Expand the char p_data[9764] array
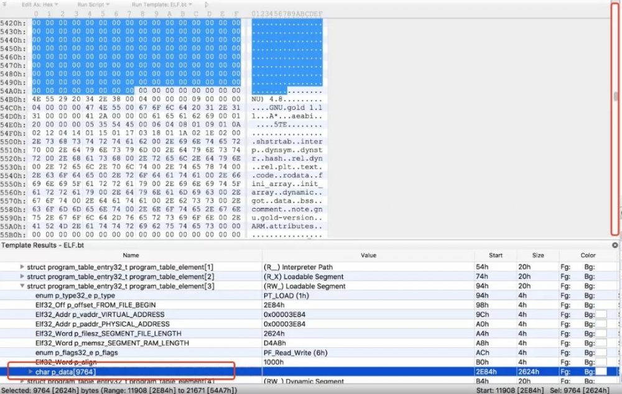Screen dimensions: 622x394 tap(30, 372)
